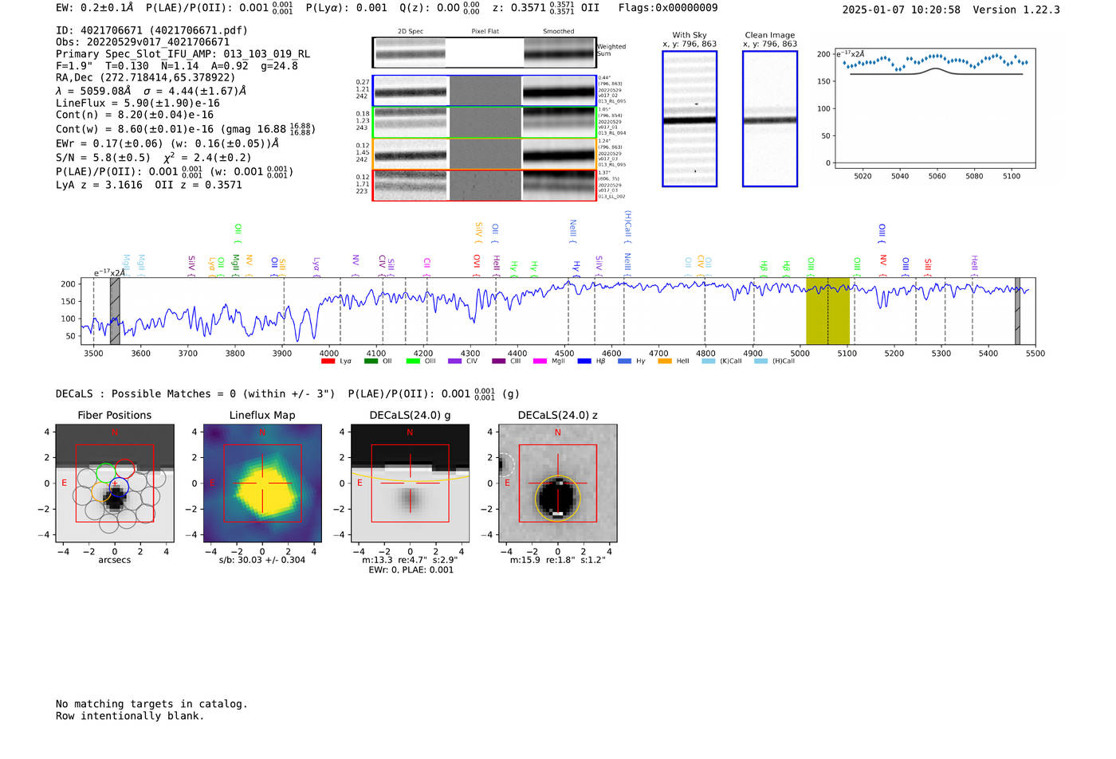Screen dimensions: 1116x759
Task: Click the Flags:0x00000009 header text
Action: coord(668,8)
